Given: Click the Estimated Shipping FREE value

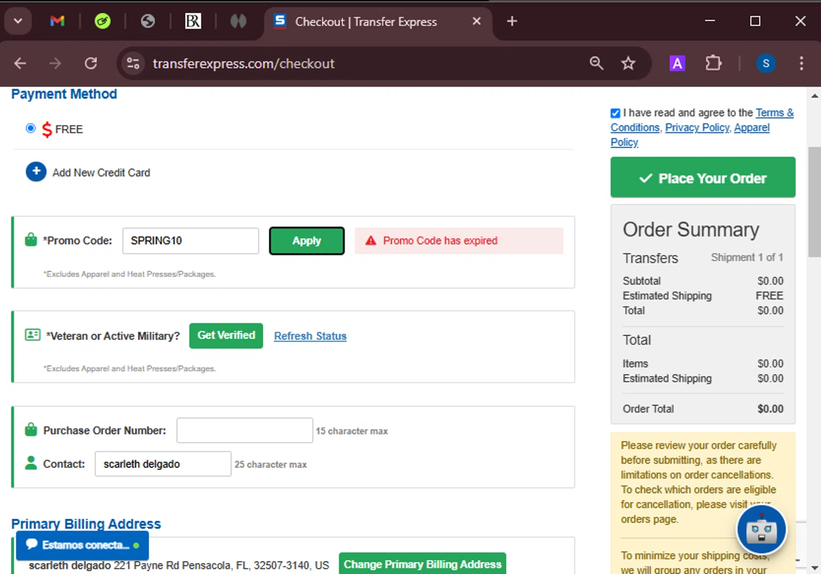Looking at the screenshot, I should click(x=770, y=295).
